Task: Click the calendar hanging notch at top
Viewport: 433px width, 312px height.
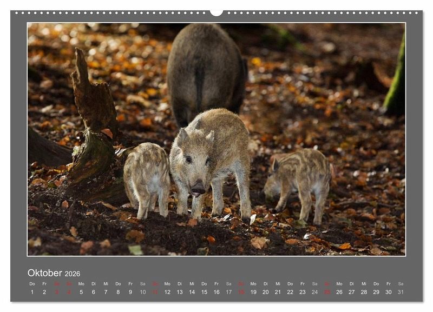Action: point(216,12)
